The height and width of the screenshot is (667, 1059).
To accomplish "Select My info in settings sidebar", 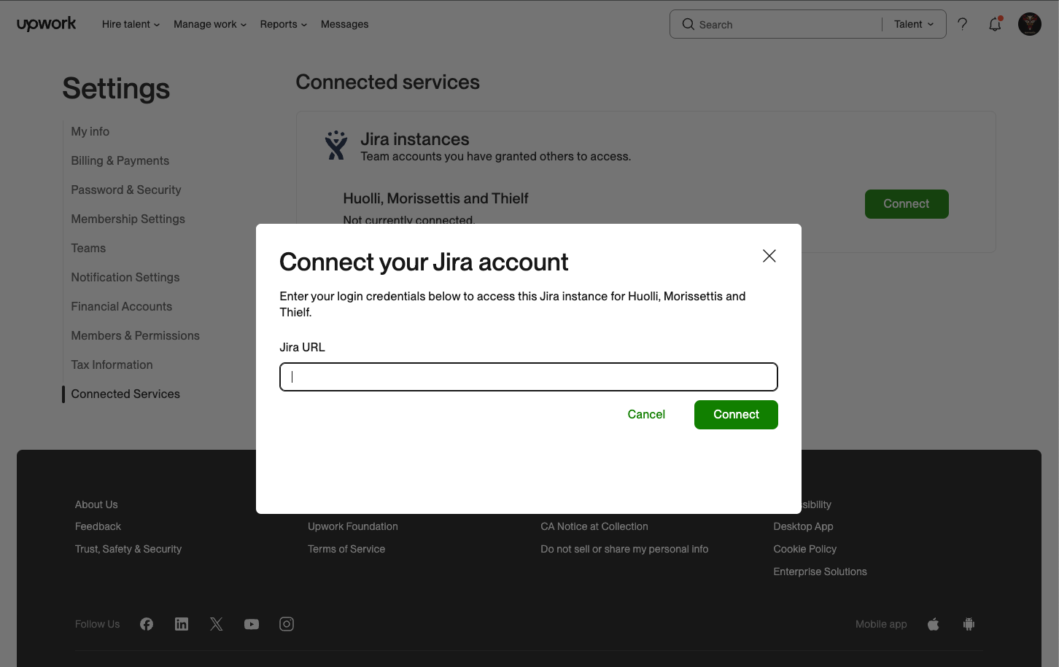I will [90, 132].
